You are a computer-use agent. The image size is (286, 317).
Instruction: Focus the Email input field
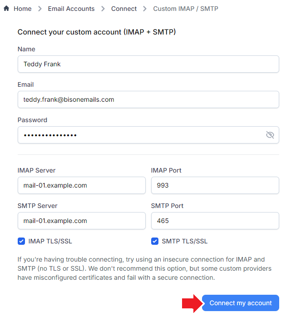pyautogui.click(x=148, y=99)
